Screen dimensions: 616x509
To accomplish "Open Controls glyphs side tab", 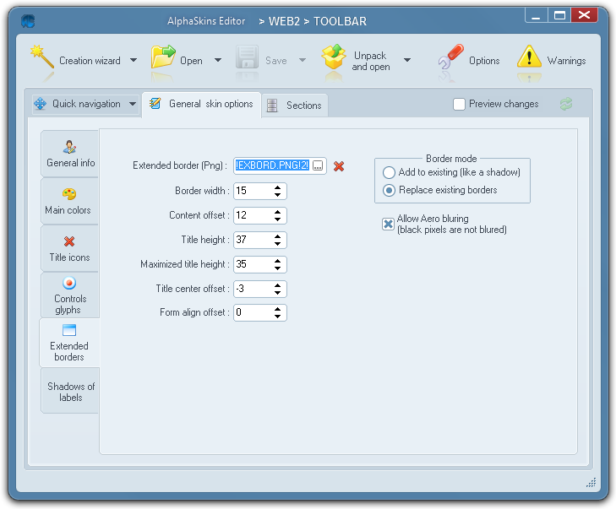I will [70, 295].
